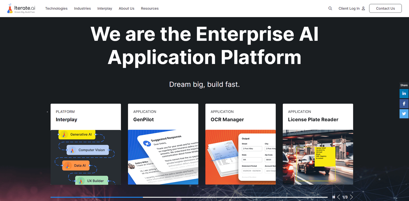Open the search magnifier icon
Screen dimensions: 409x201
[330, 8]
